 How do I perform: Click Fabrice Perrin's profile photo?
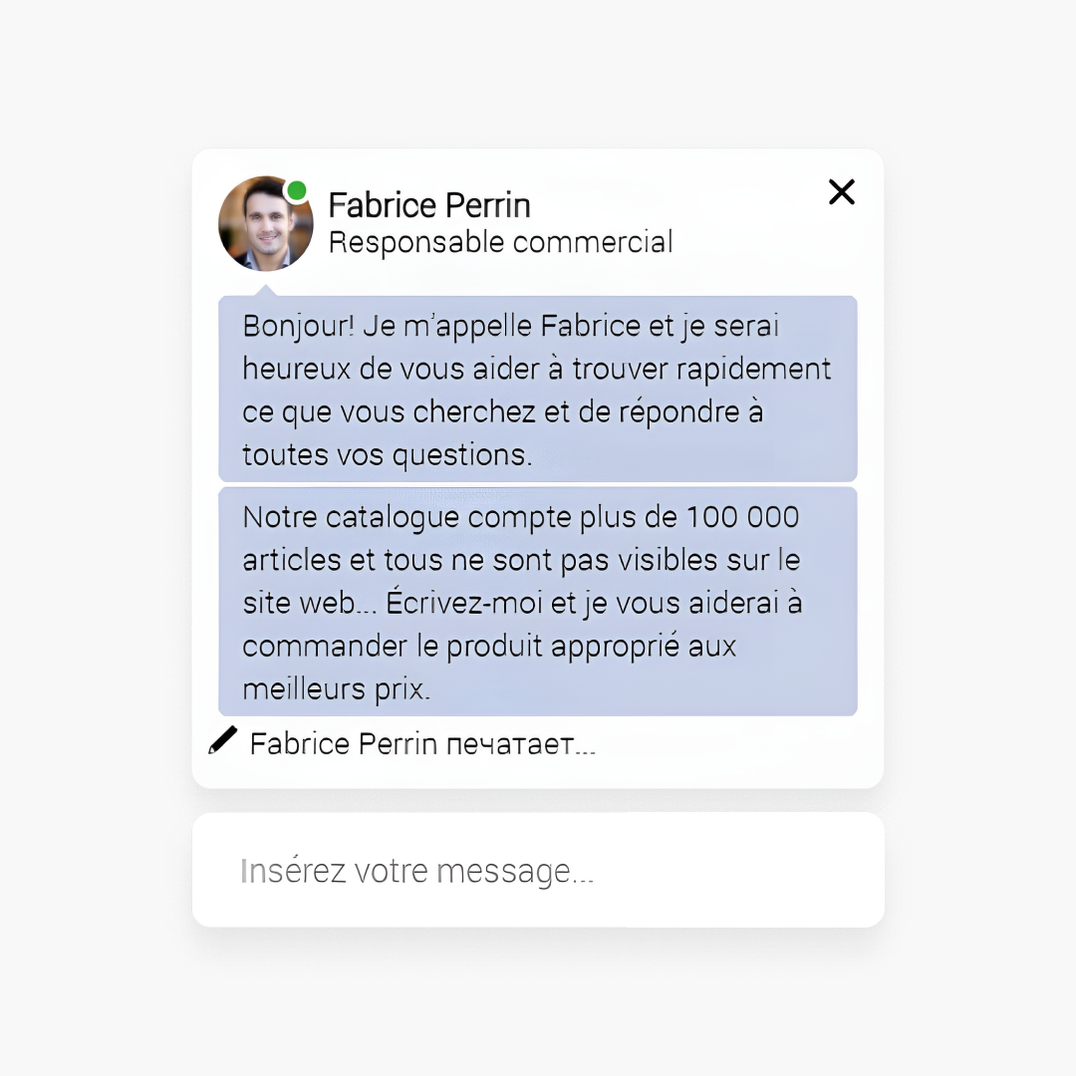(x=266, y=224)
